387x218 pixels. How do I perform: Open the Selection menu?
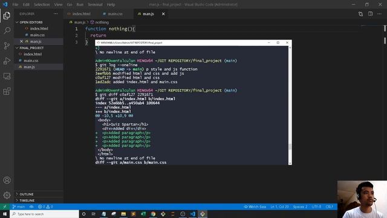point(42,4)
